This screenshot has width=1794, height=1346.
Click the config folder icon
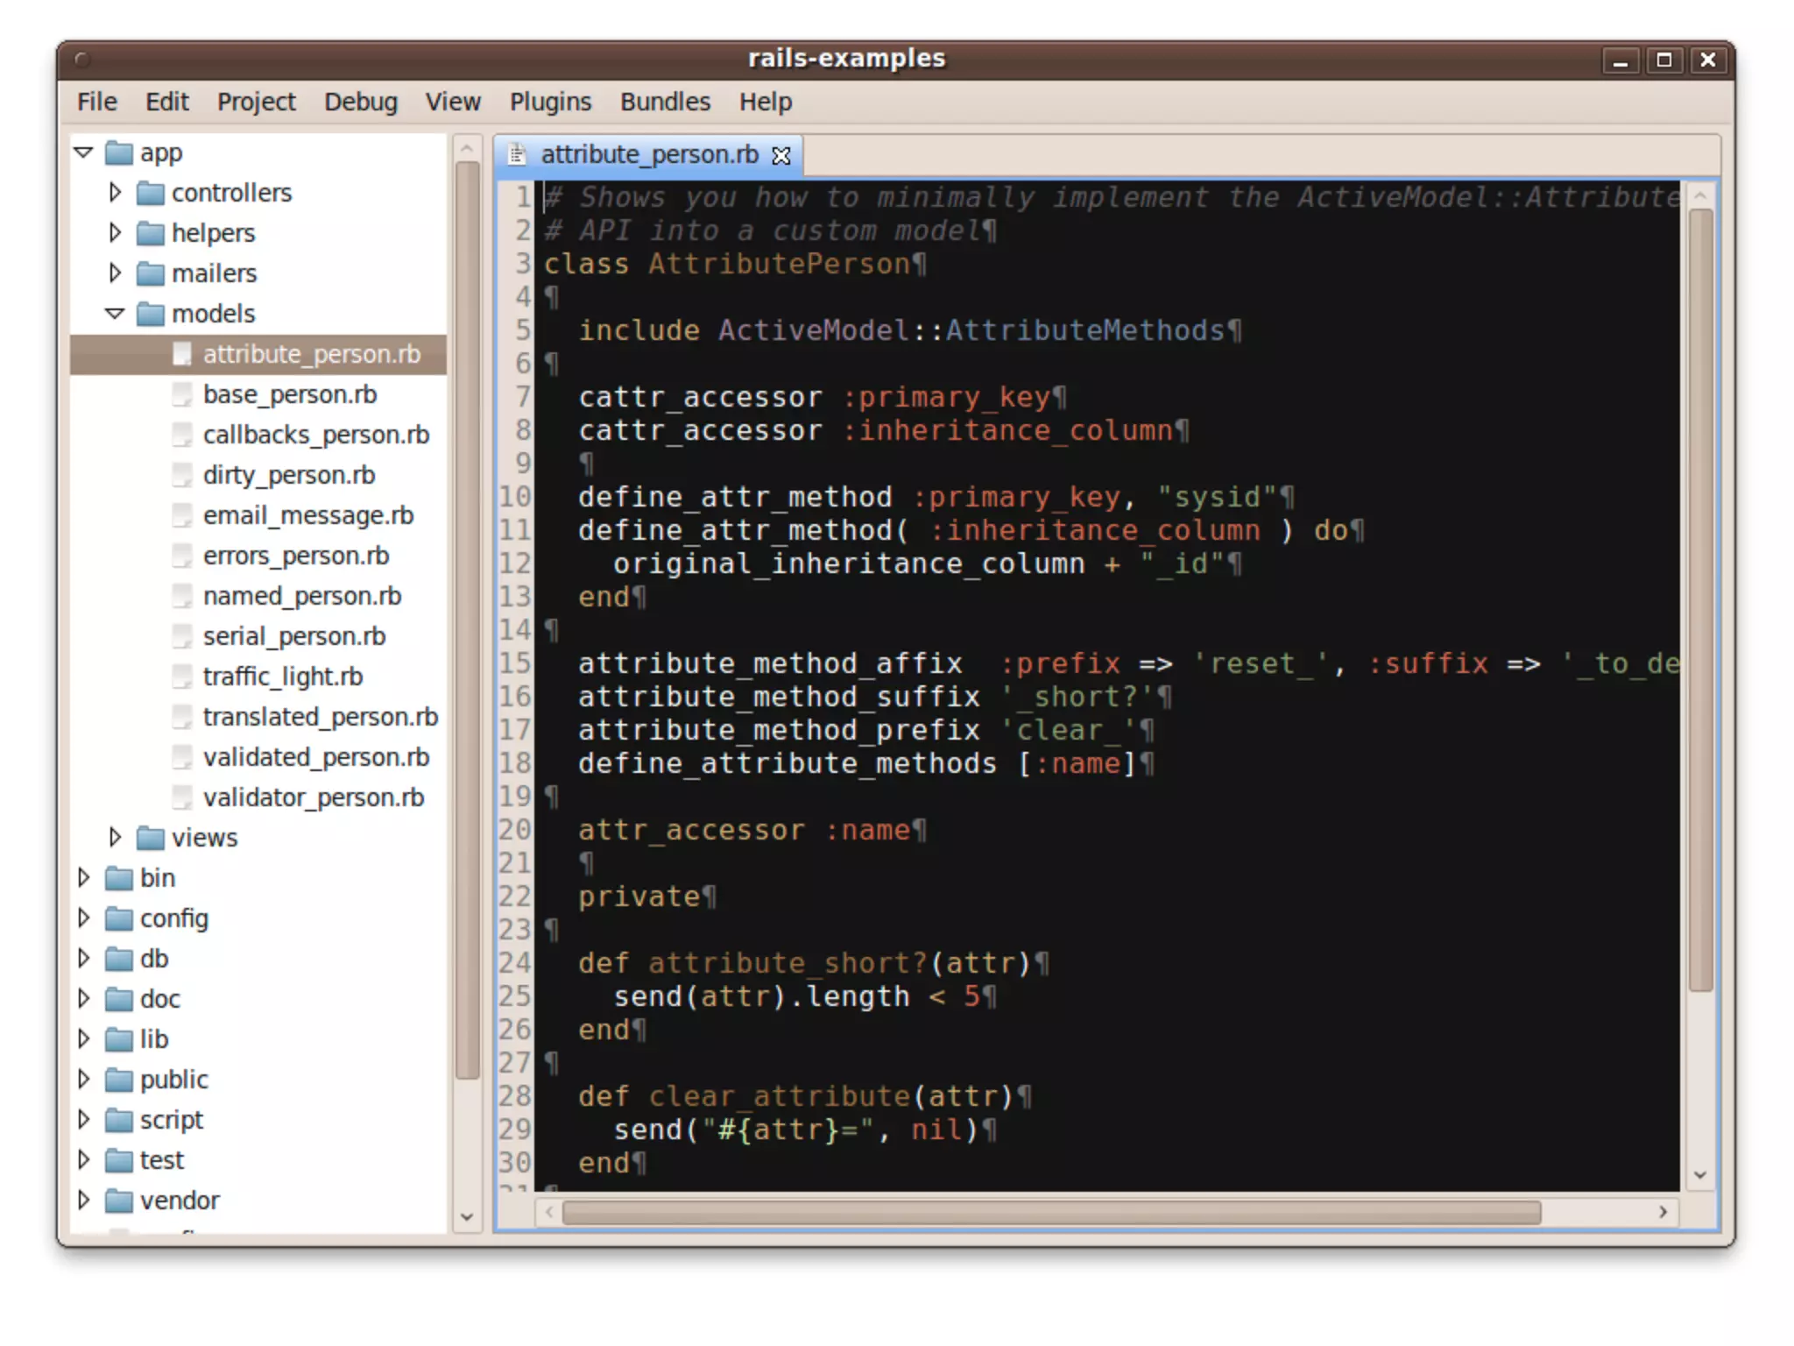(x=119, y=918)
